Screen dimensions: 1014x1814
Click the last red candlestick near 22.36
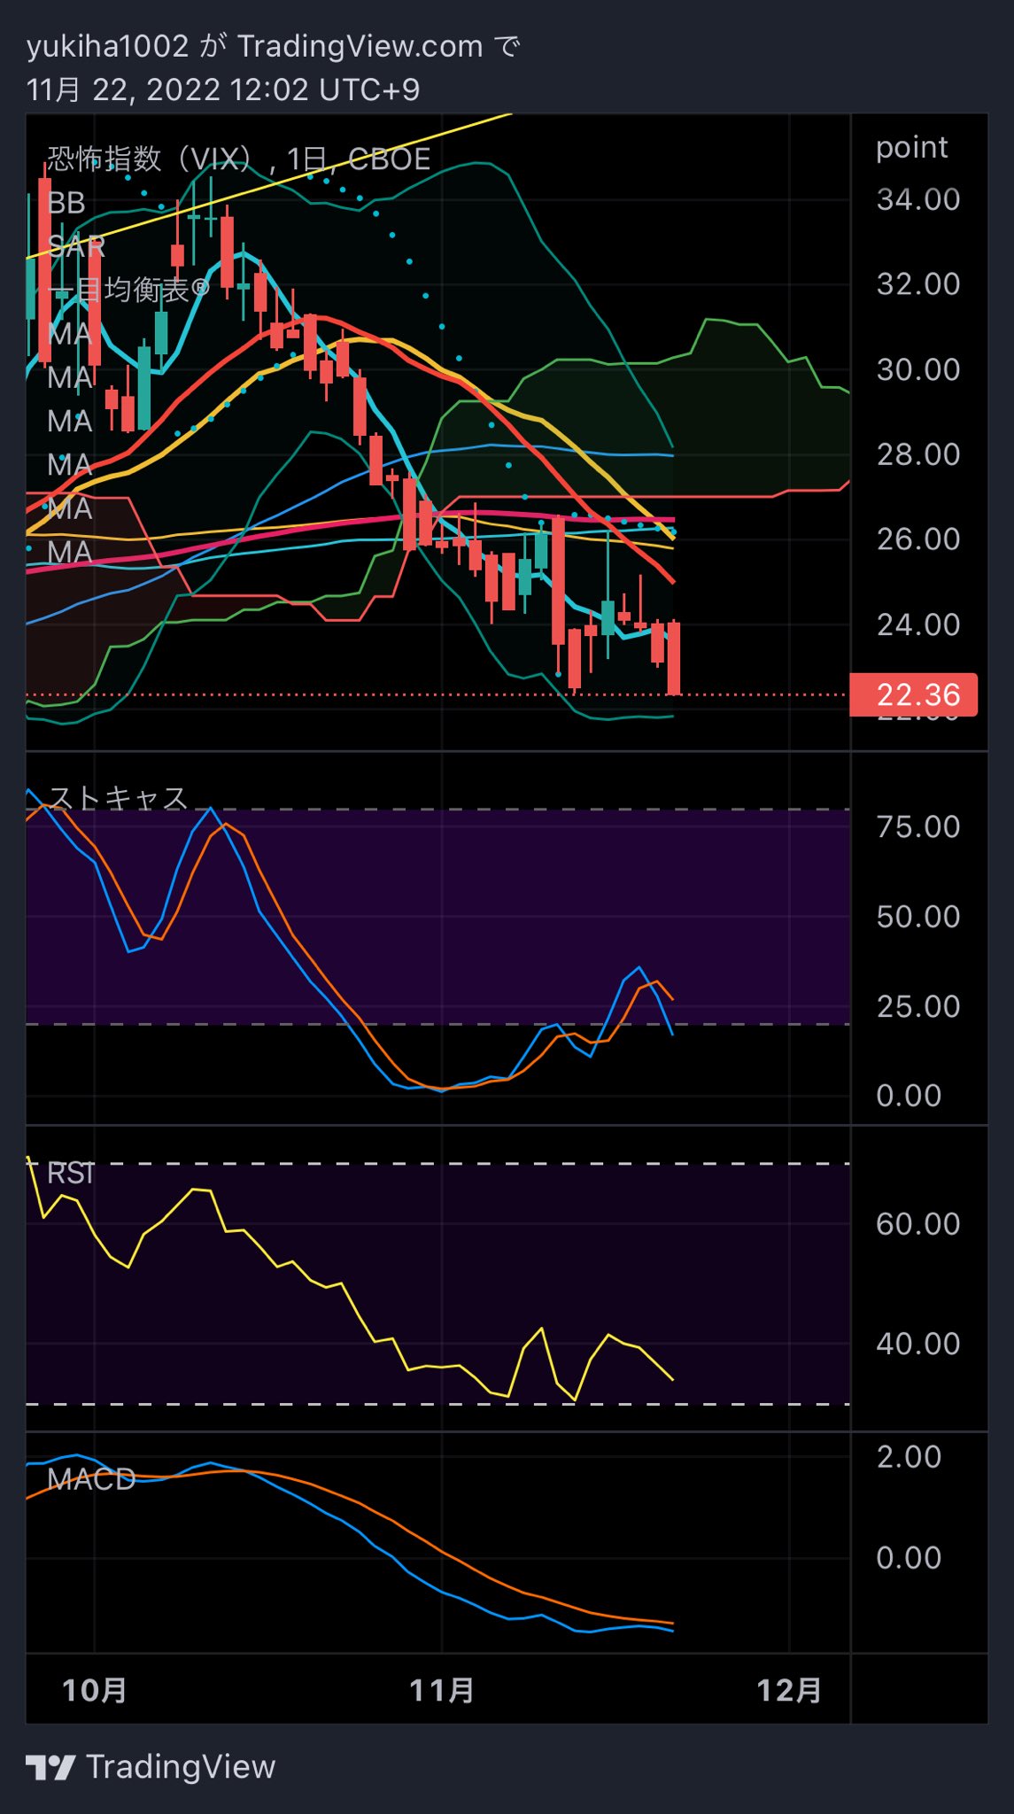pyautogui.click(x=674, y=658)
